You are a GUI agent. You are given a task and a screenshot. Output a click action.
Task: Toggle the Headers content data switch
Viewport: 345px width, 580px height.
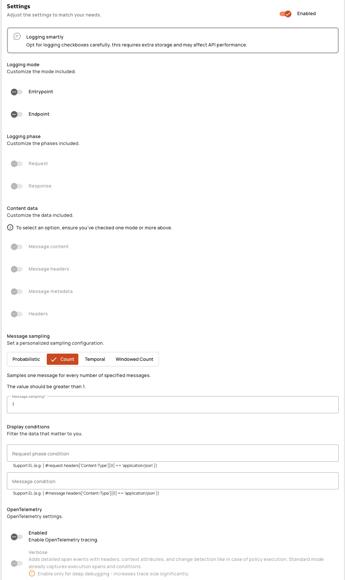[16, 314]
